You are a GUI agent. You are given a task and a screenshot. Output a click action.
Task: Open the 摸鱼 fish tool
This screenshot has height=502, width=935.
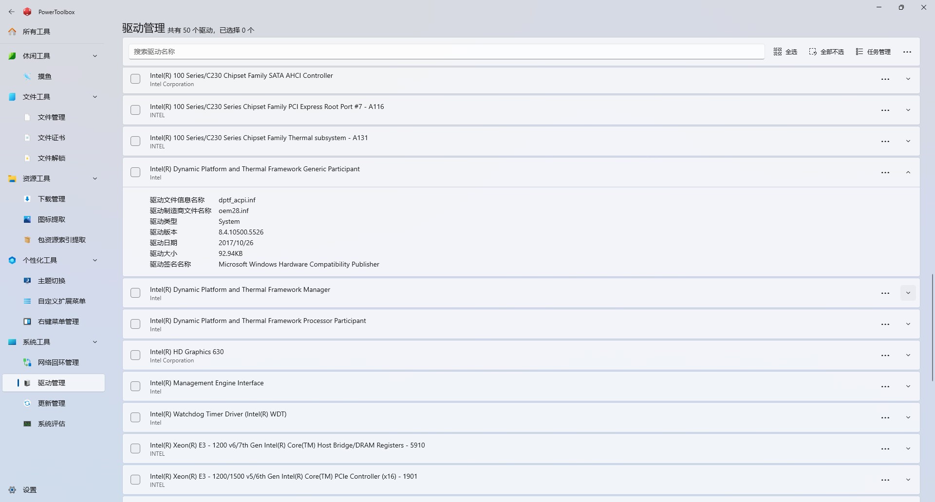pos(27,76)
